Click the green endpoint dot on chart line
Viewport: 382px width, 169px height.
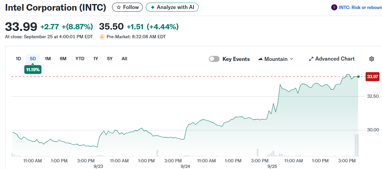click(358, 77)
